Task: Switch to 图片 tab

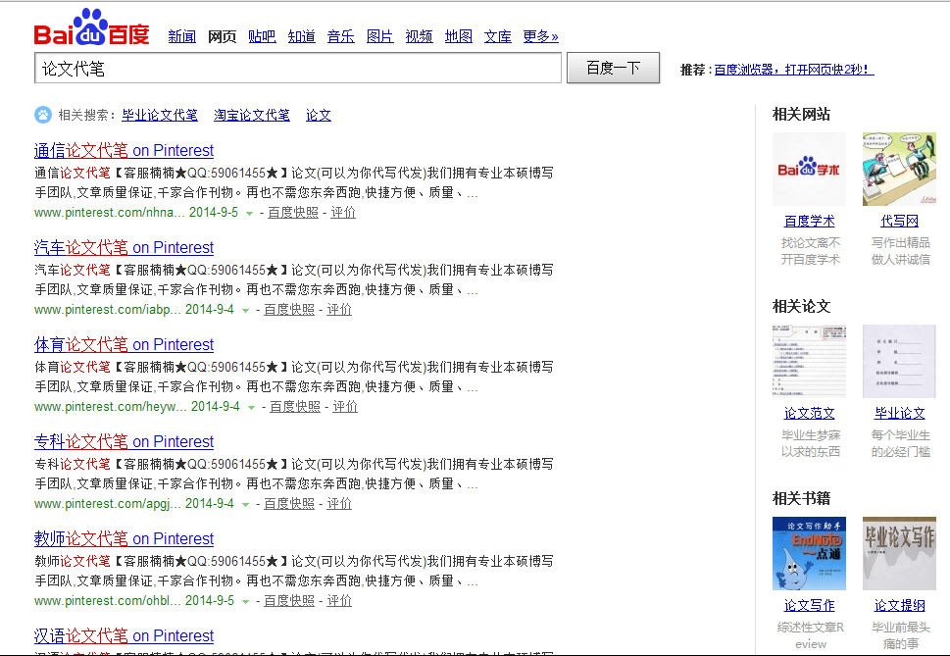Action: pyautogui.click(x=379, y=36)
